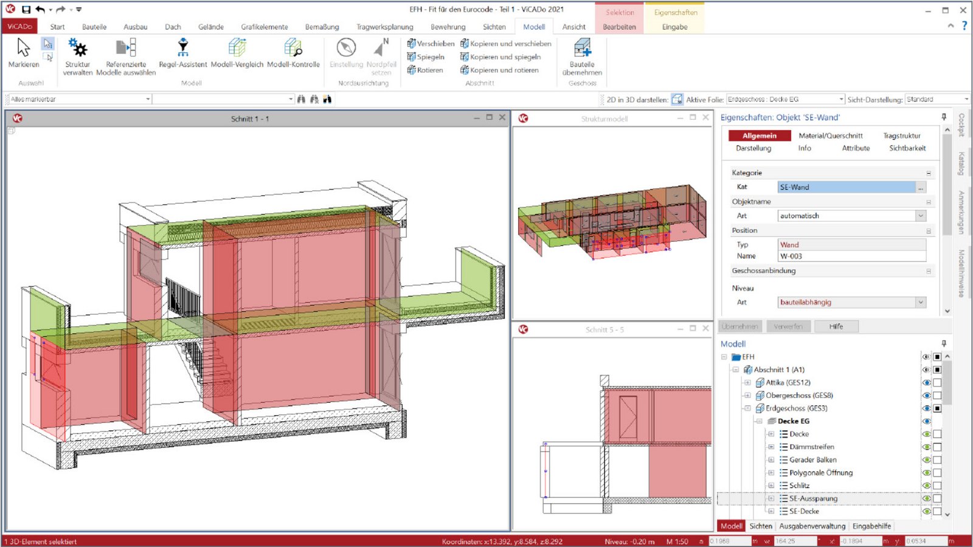Viewport: 973px width, 547px height.
Task: Open the Tragwerksplanung ribbon tab
Action: (384, 27)
